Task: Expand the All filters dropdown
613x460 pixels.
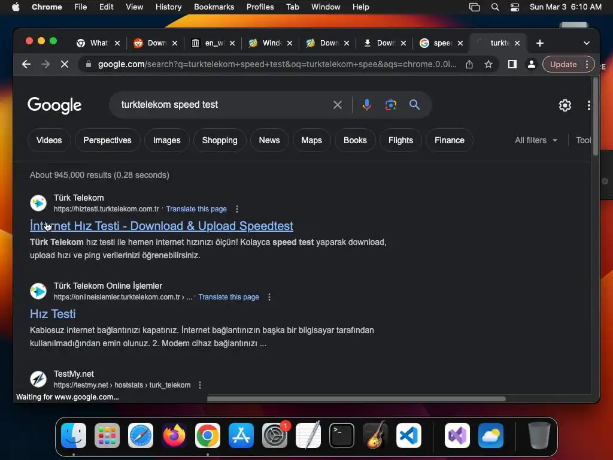Action: coord(536,140)
